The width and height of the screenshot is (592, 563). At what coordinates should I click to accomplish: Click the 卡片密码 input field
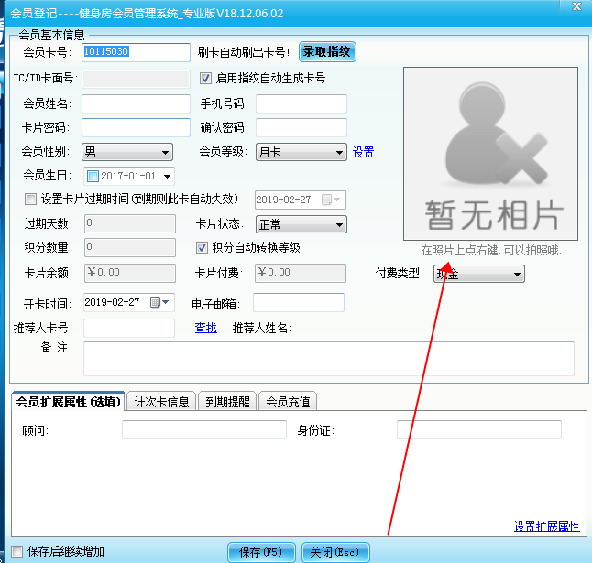(136, 127)
